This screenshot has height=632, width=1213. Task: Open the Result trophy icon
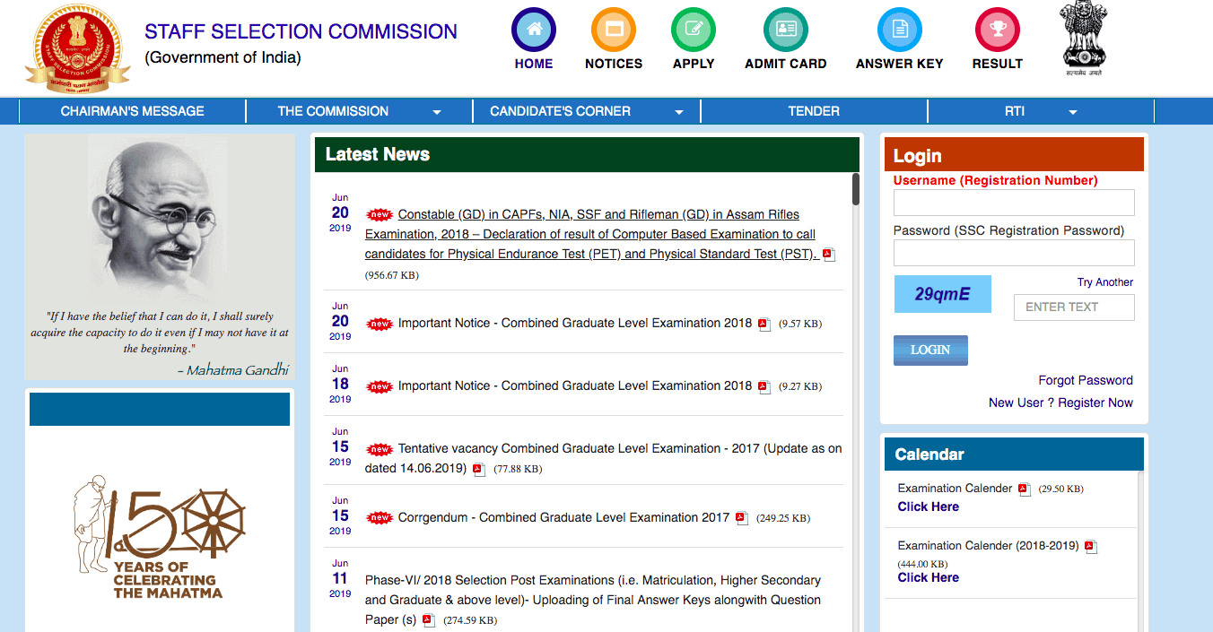pyautogui.click(x=997, y=30)
